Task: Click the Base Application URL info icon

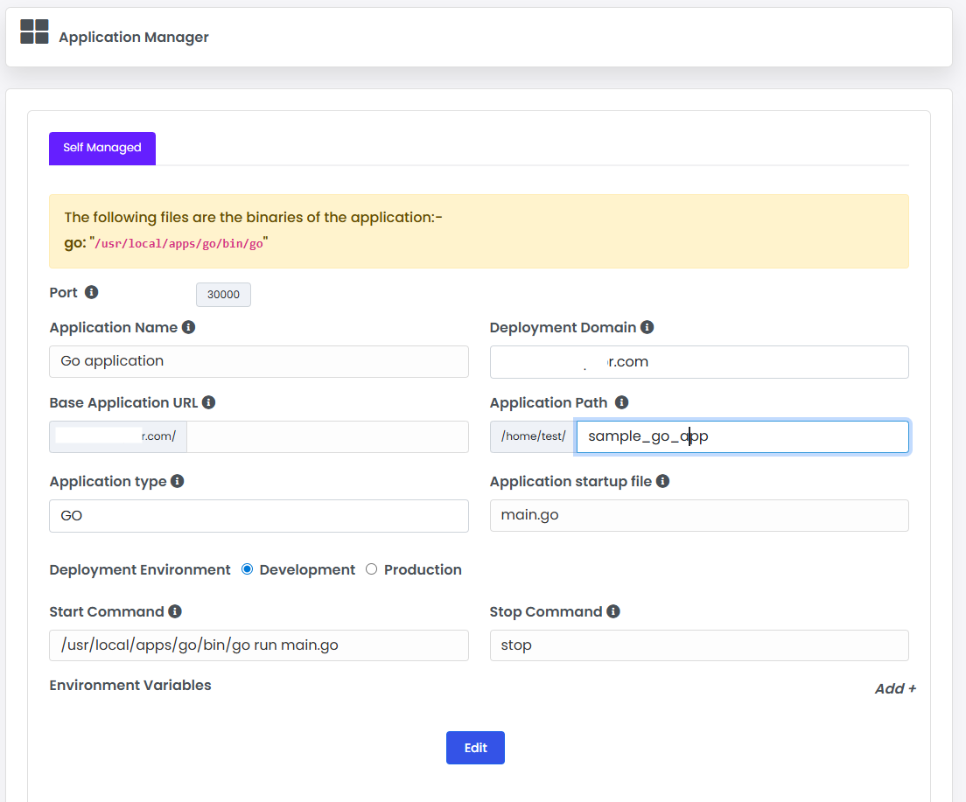Action: 208,403
